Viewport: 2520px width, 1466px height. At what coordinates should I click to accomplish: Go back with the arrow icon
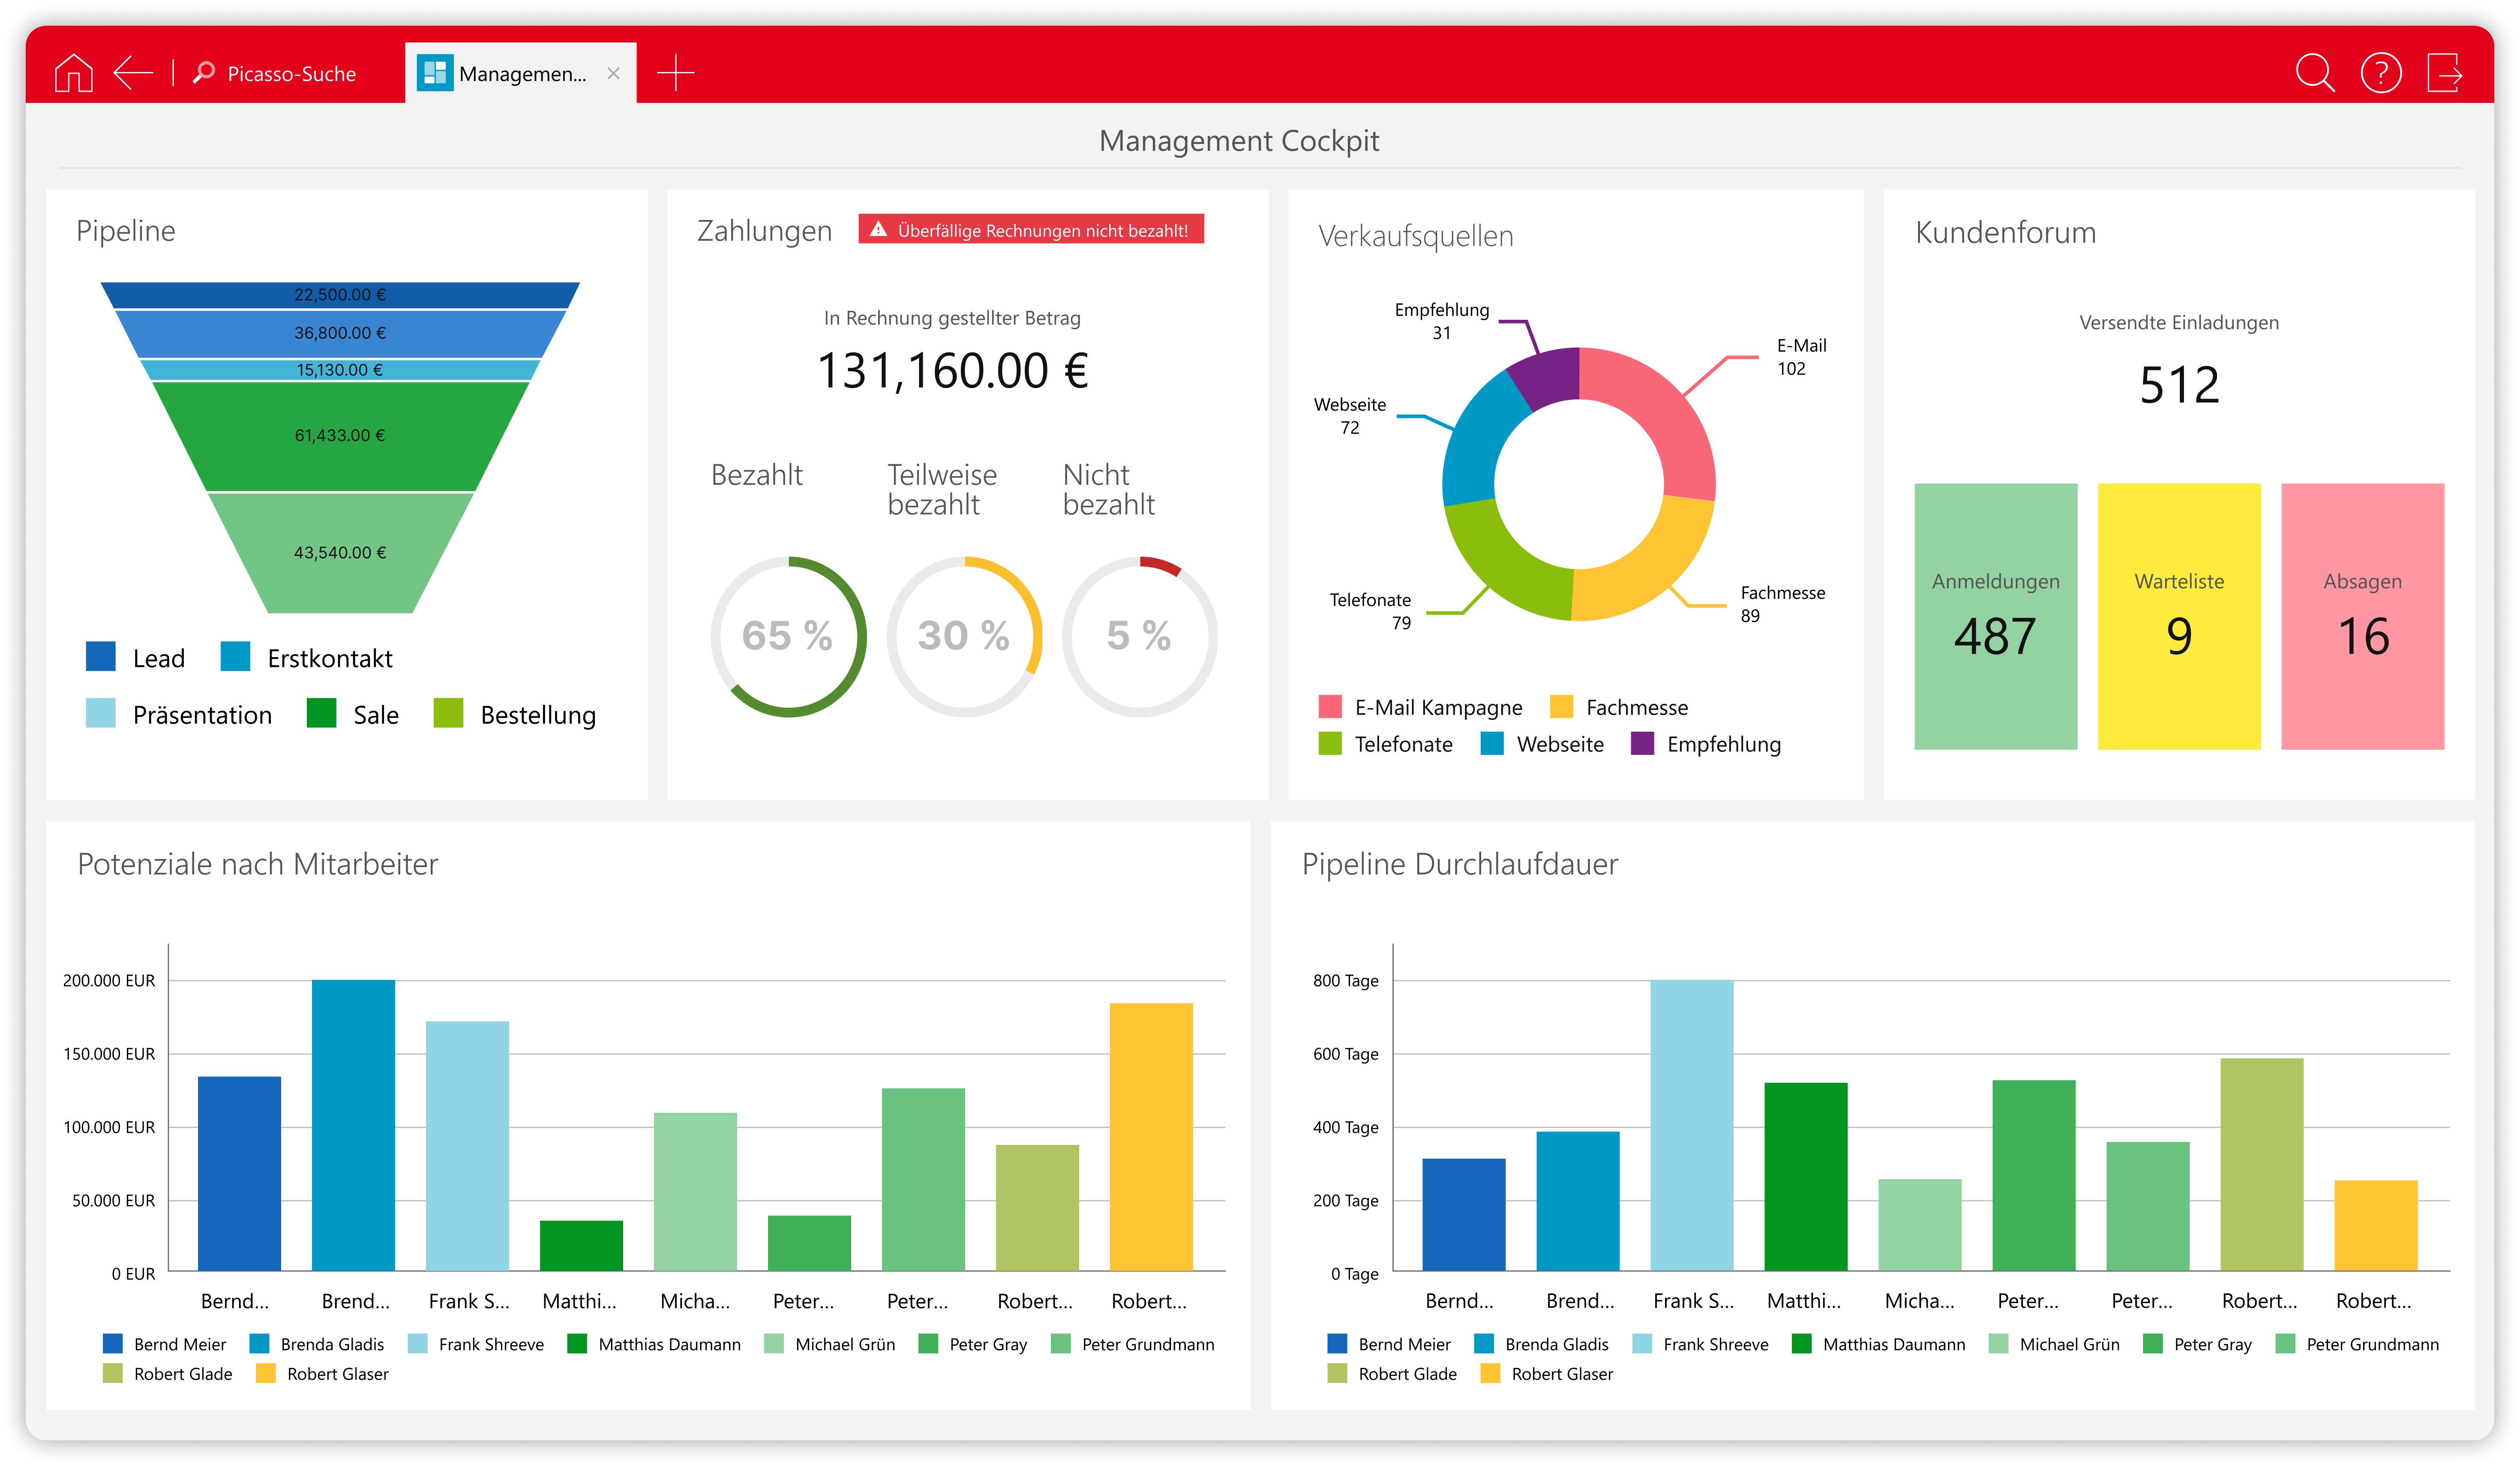(132, 73)
